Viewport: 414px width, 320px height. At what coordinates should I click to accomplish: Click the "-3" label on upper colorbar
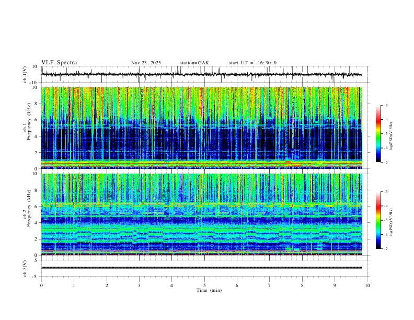pos(385,105)
